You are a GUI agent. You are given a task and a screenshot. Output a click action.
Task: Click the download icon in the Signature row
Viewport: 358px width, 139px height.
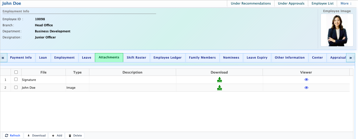(219, 80)
